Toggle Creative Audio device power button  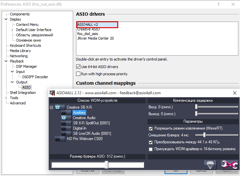(x=66, y=118)
